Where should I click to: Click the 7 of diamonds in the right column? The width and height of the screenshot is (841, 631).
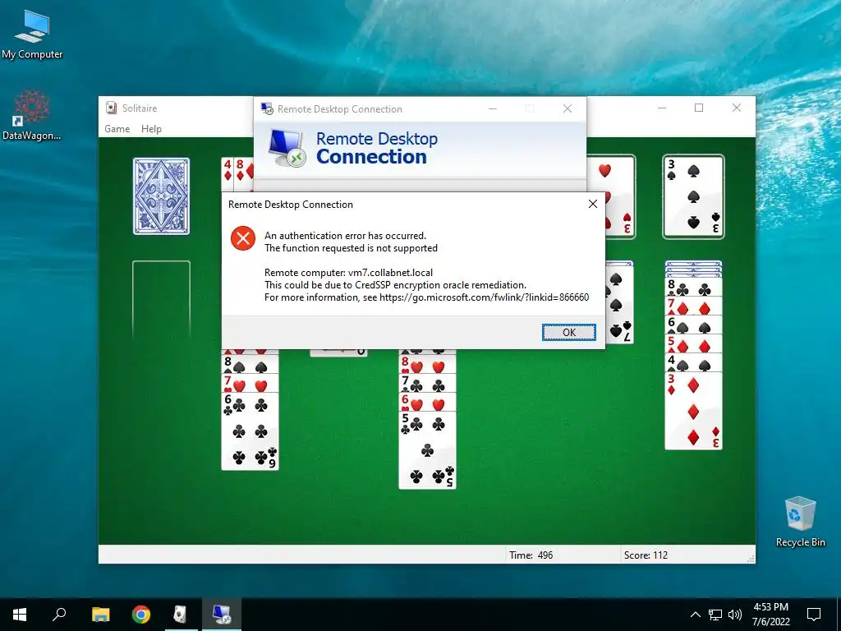693,306
